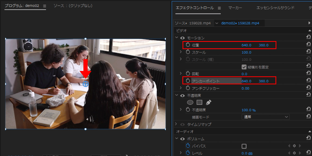Reset the アンカーポイント parameter
This screenshot has height=156, width=312.
pos(308,80)
